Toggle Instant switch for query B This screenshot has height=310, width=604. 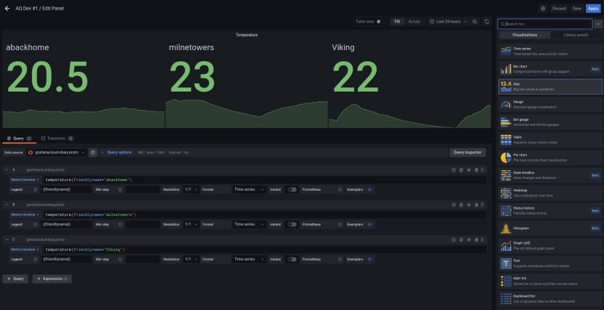point(292,224)
